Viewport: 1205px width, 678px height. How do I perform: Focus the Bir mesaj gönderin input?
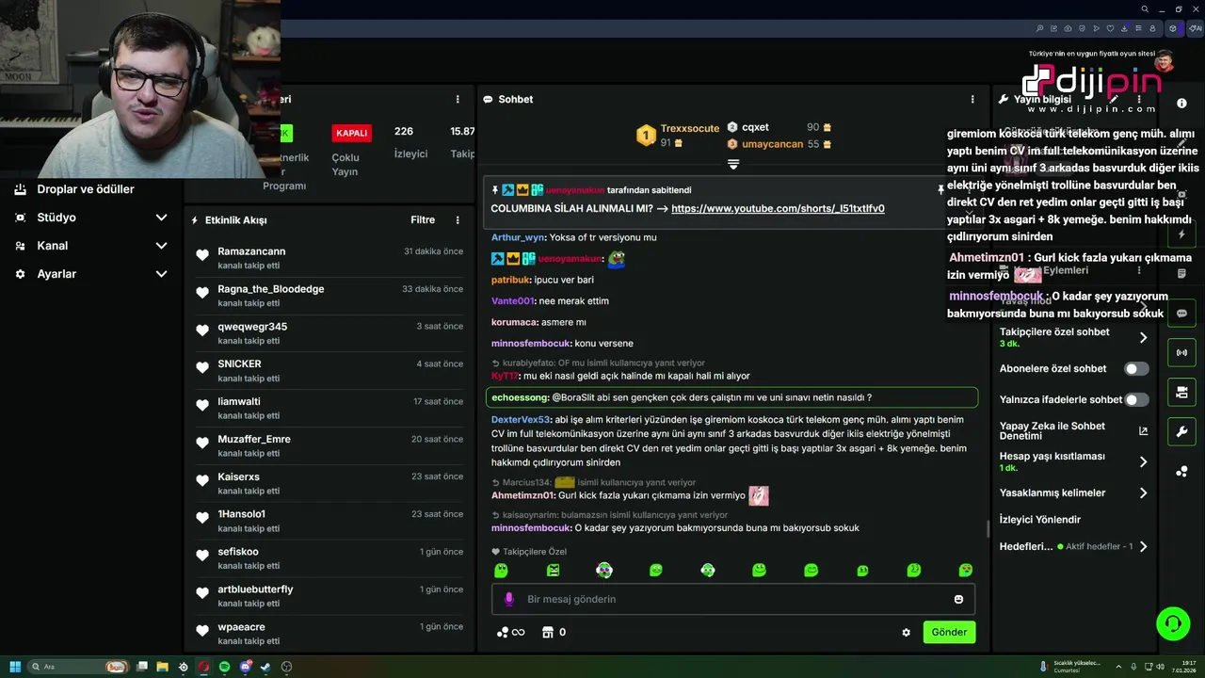coord(733,599)
